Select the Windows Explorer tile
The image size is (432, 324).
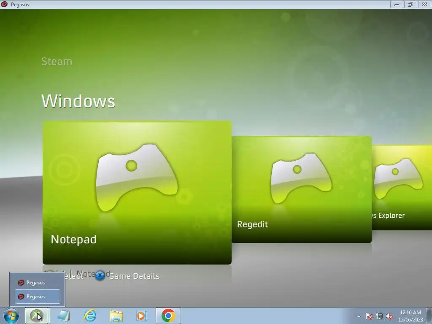[402, 188]
